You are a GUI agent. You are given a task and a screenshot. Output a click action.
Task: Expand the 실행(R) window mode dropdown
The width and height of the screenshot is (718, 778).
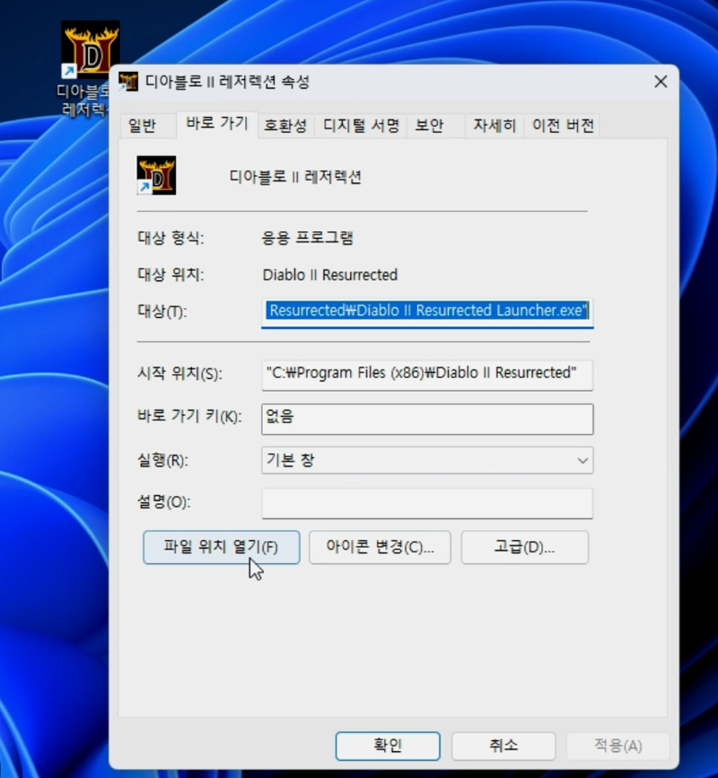[x=427, y=461]
